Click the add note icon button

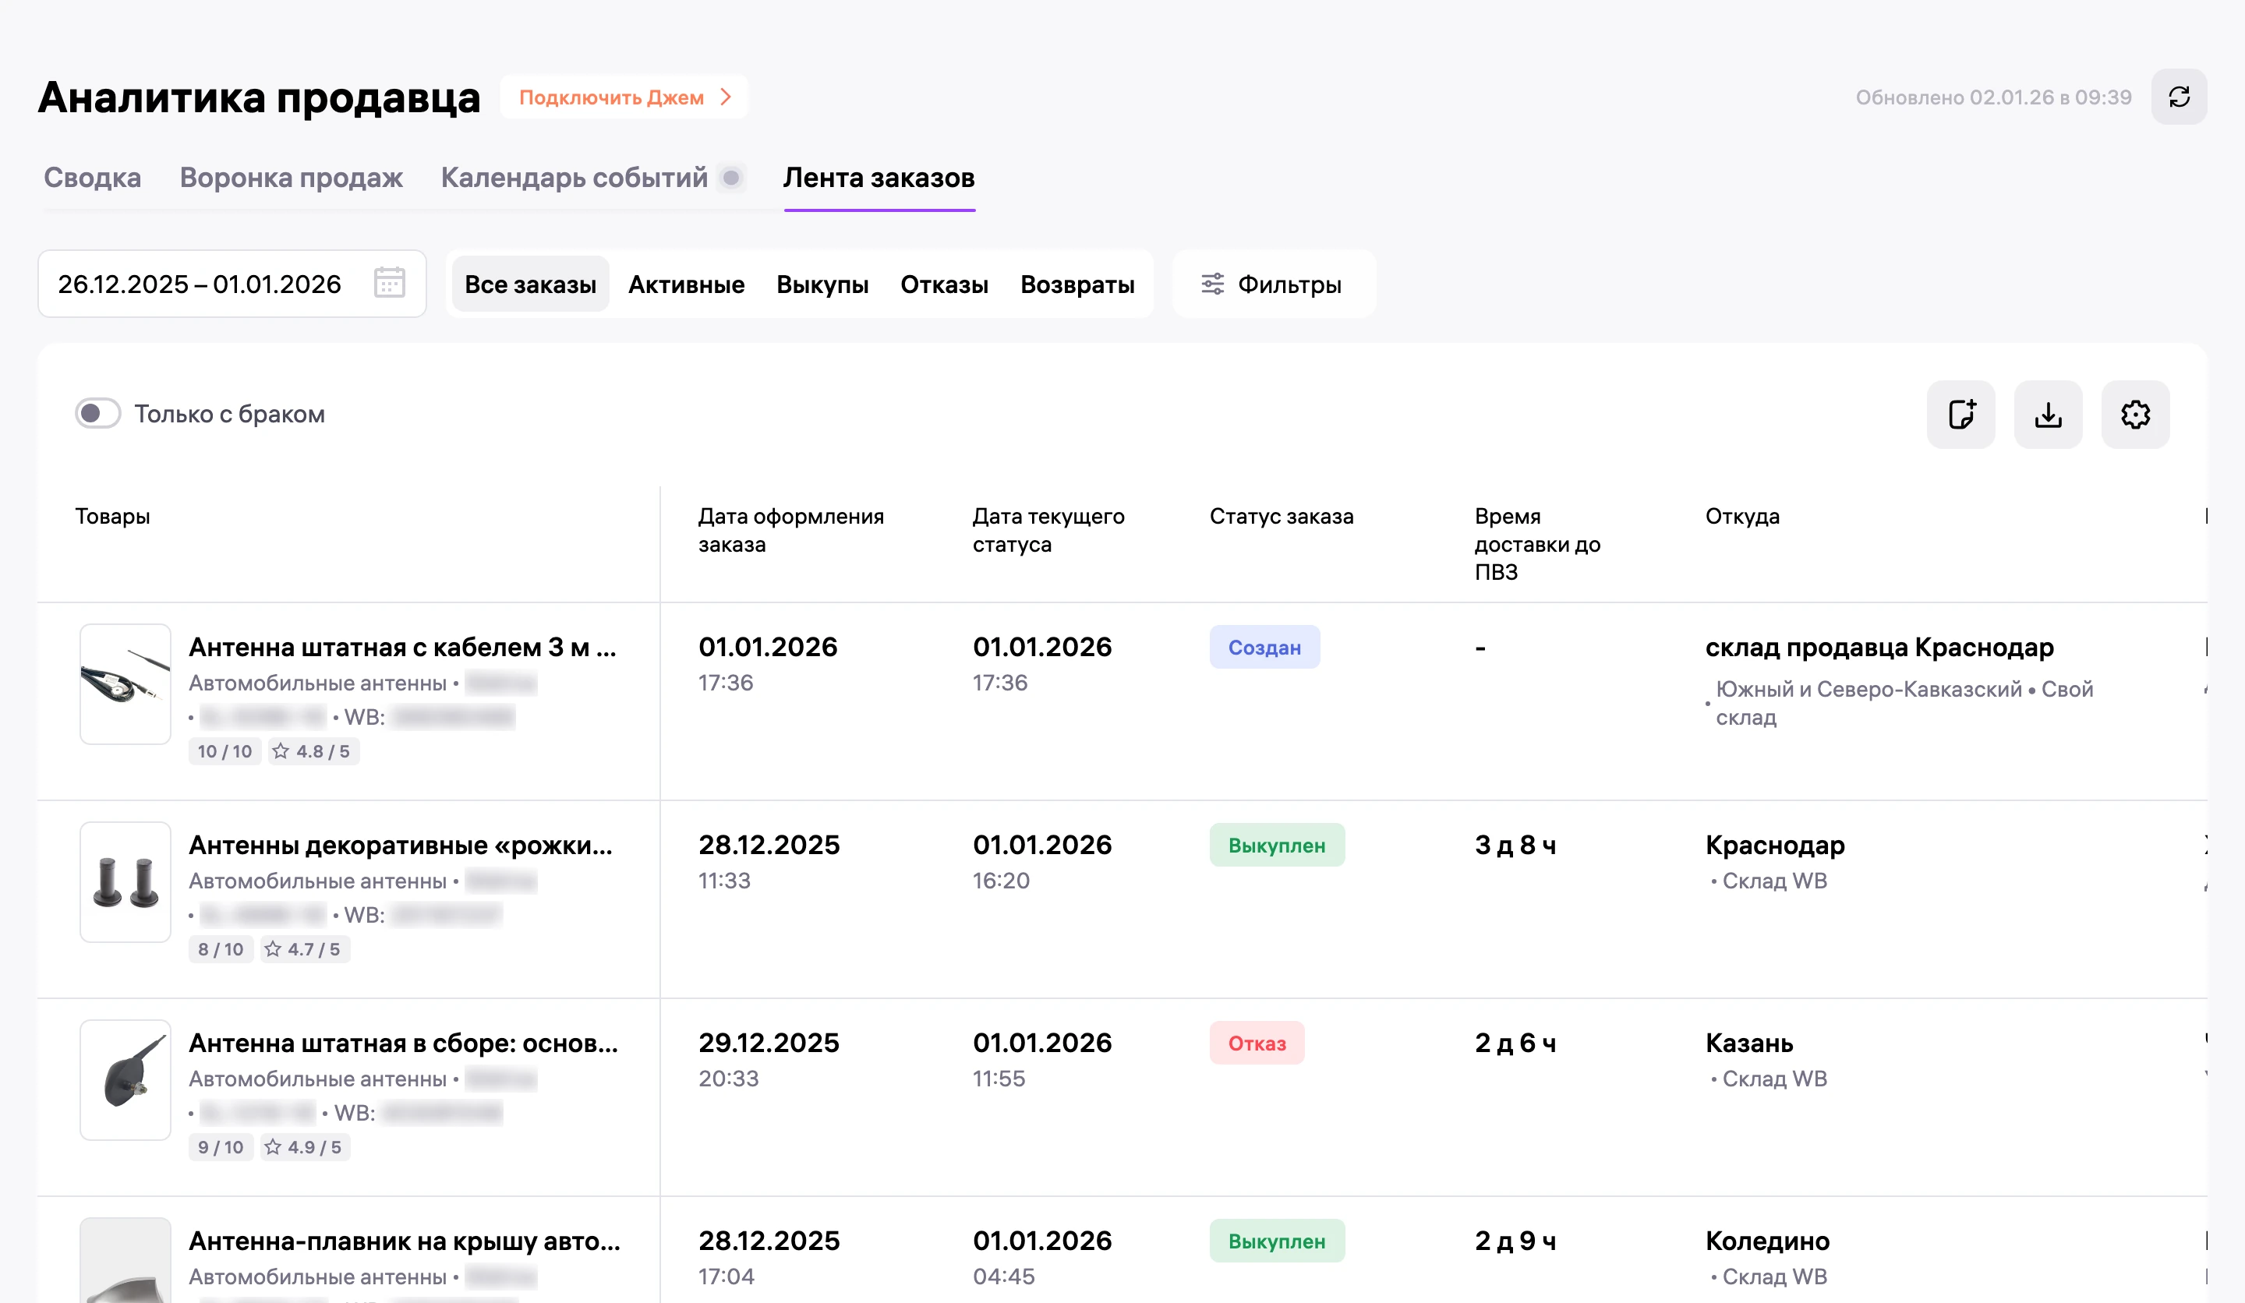[1960, 415]
